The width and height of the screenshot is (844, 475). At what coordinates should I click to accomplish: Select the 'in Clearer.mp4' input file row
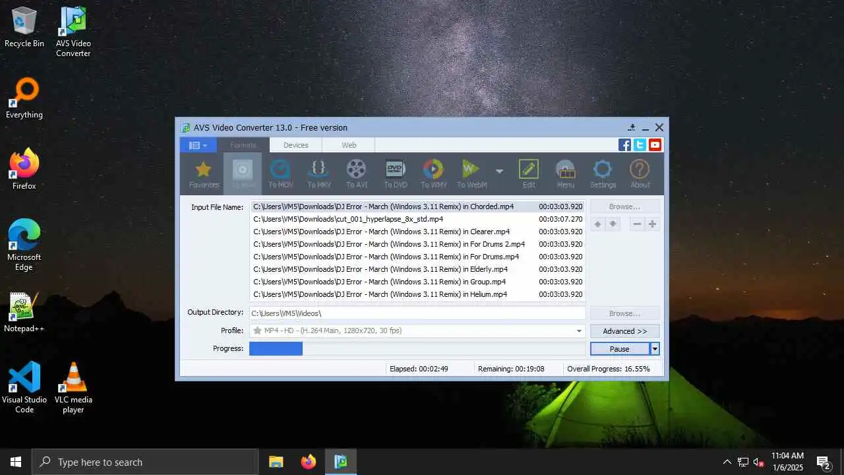click(x=417, y=232)
